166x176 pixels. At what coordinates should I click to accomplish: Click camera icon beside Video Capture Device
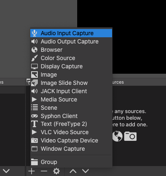tap(34, 140)
